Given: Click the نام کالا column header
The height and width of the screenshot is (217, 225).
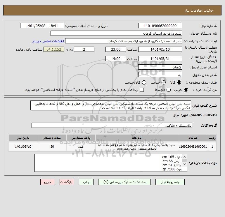Looking at the screenshot, I should pyautogui.click(x=137, y=138).
